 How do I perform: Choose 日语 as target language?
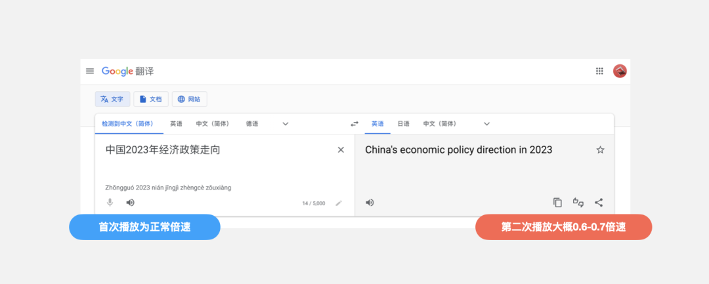click(x=403, y=124)
